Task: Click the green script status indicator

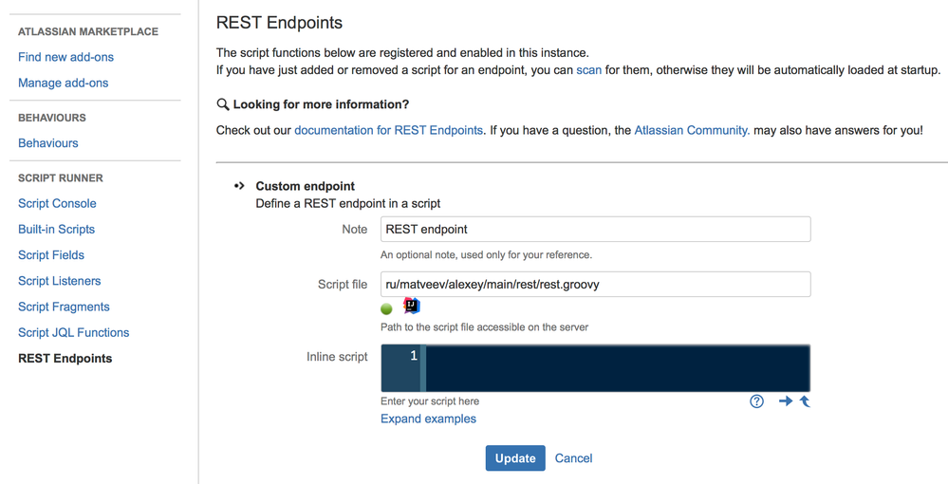Action: 386,308
